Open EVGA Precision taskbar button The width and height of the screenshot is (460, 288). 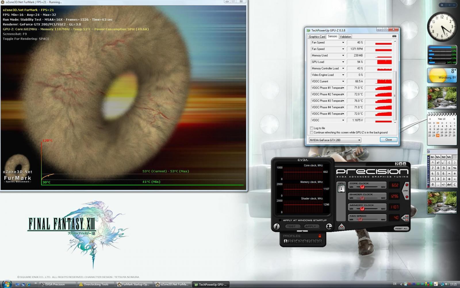57,284
